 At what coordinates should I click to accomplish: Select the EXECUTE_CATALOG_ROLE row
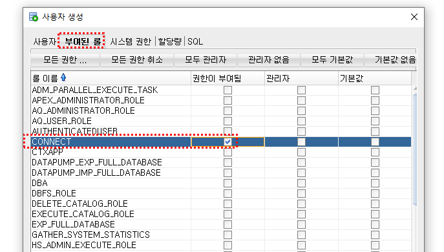coord(221,214)
